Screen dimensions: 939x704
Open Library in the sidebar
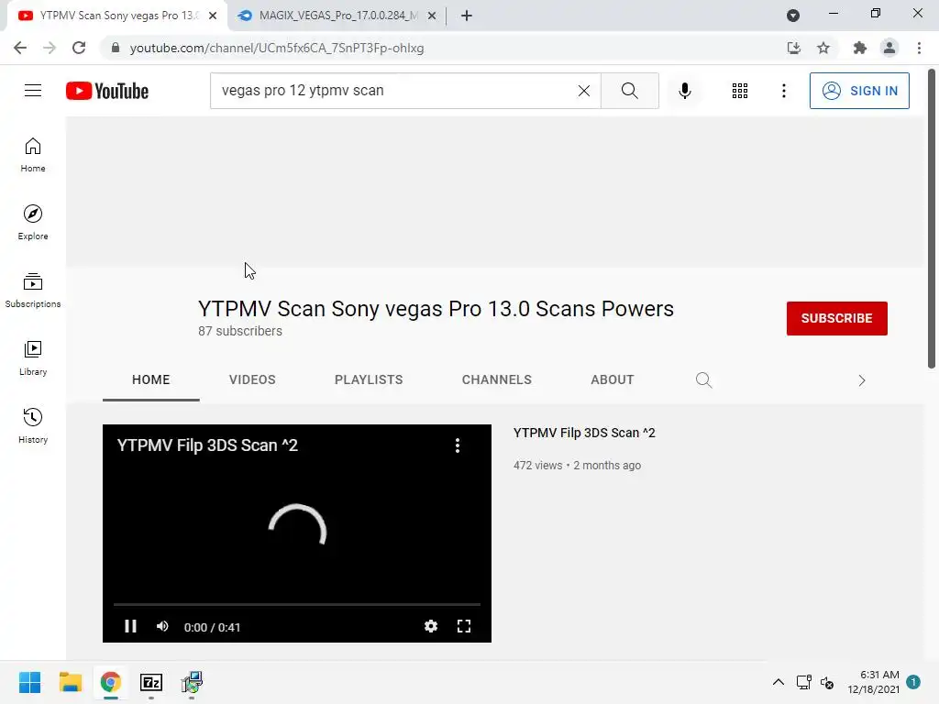pos(33,358)
